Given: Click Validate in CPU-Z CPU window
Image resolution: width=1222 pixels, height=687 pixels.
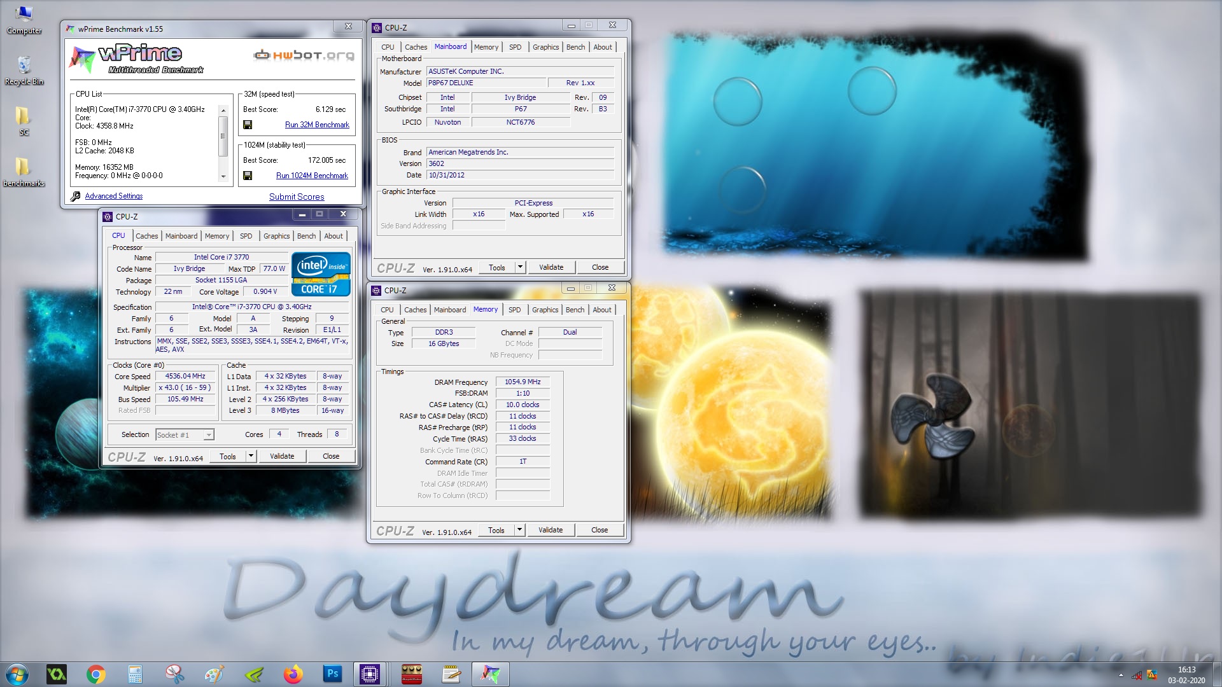Looking at the screenshot, I should point(282,456).
